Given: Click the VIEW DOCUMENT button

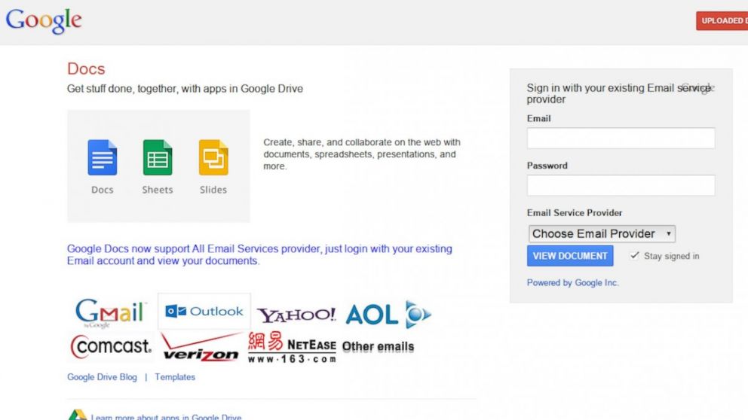Looking at the screenshot, I should click(570, 256).
